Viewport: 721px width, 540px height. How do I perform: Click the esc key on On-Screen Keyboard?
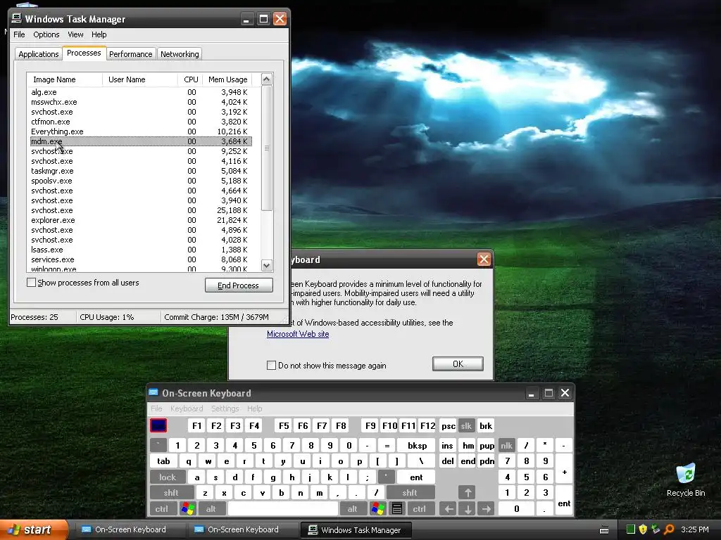click(158, 425)
